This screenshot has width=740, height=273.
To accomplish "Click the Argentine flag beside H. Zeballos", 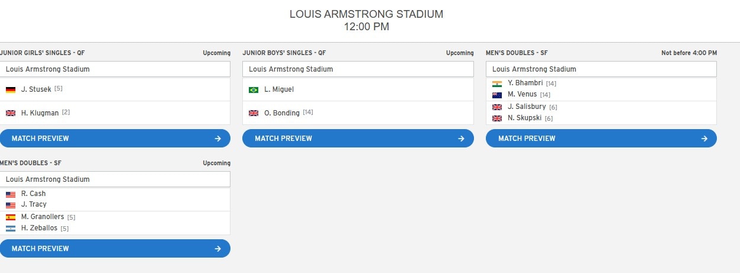I will pyautogui.click(x=11, y=229).
